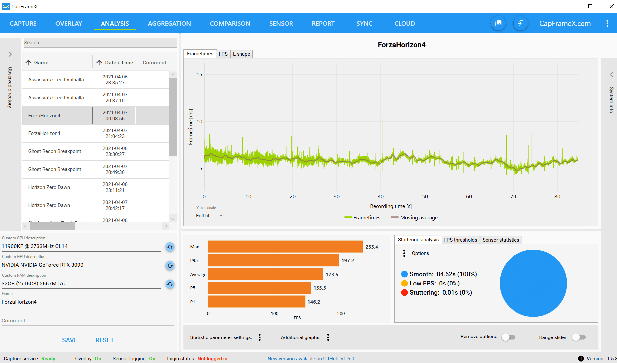Select Assassin's Creed Valhalla 2021-04-07 record
This screenshot has width=617, height=363.
[x=96, y=98]
